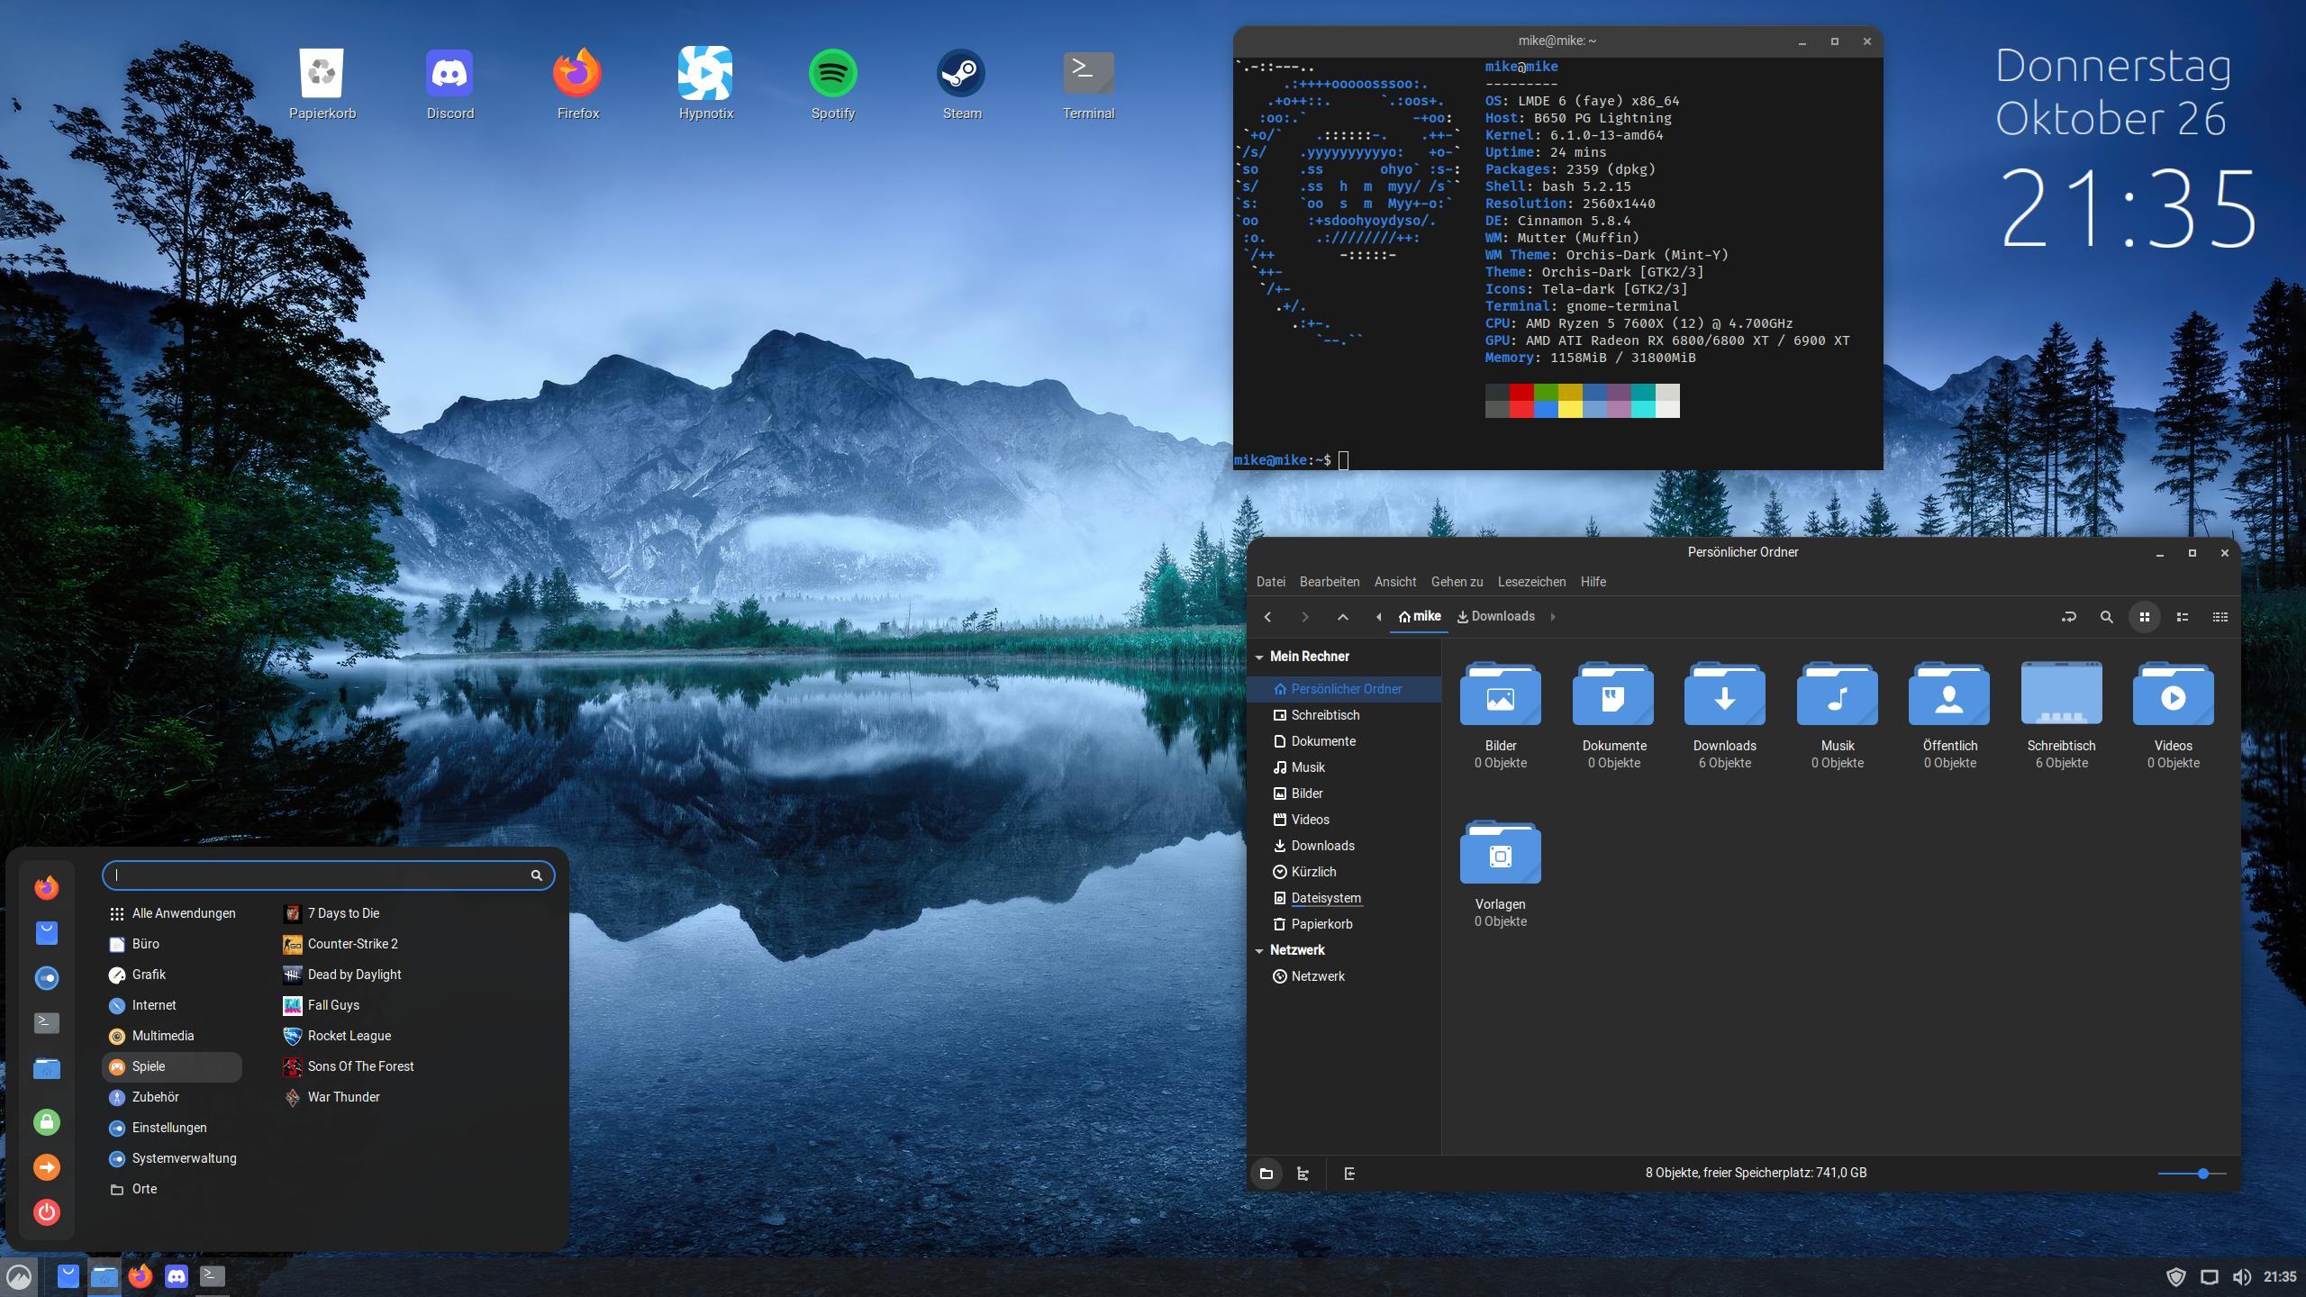Image resolution: width=2306 pixels, height=1297 pixels.
Task: Open Counter-Strike 2 from games list
Action: (351, 944)
